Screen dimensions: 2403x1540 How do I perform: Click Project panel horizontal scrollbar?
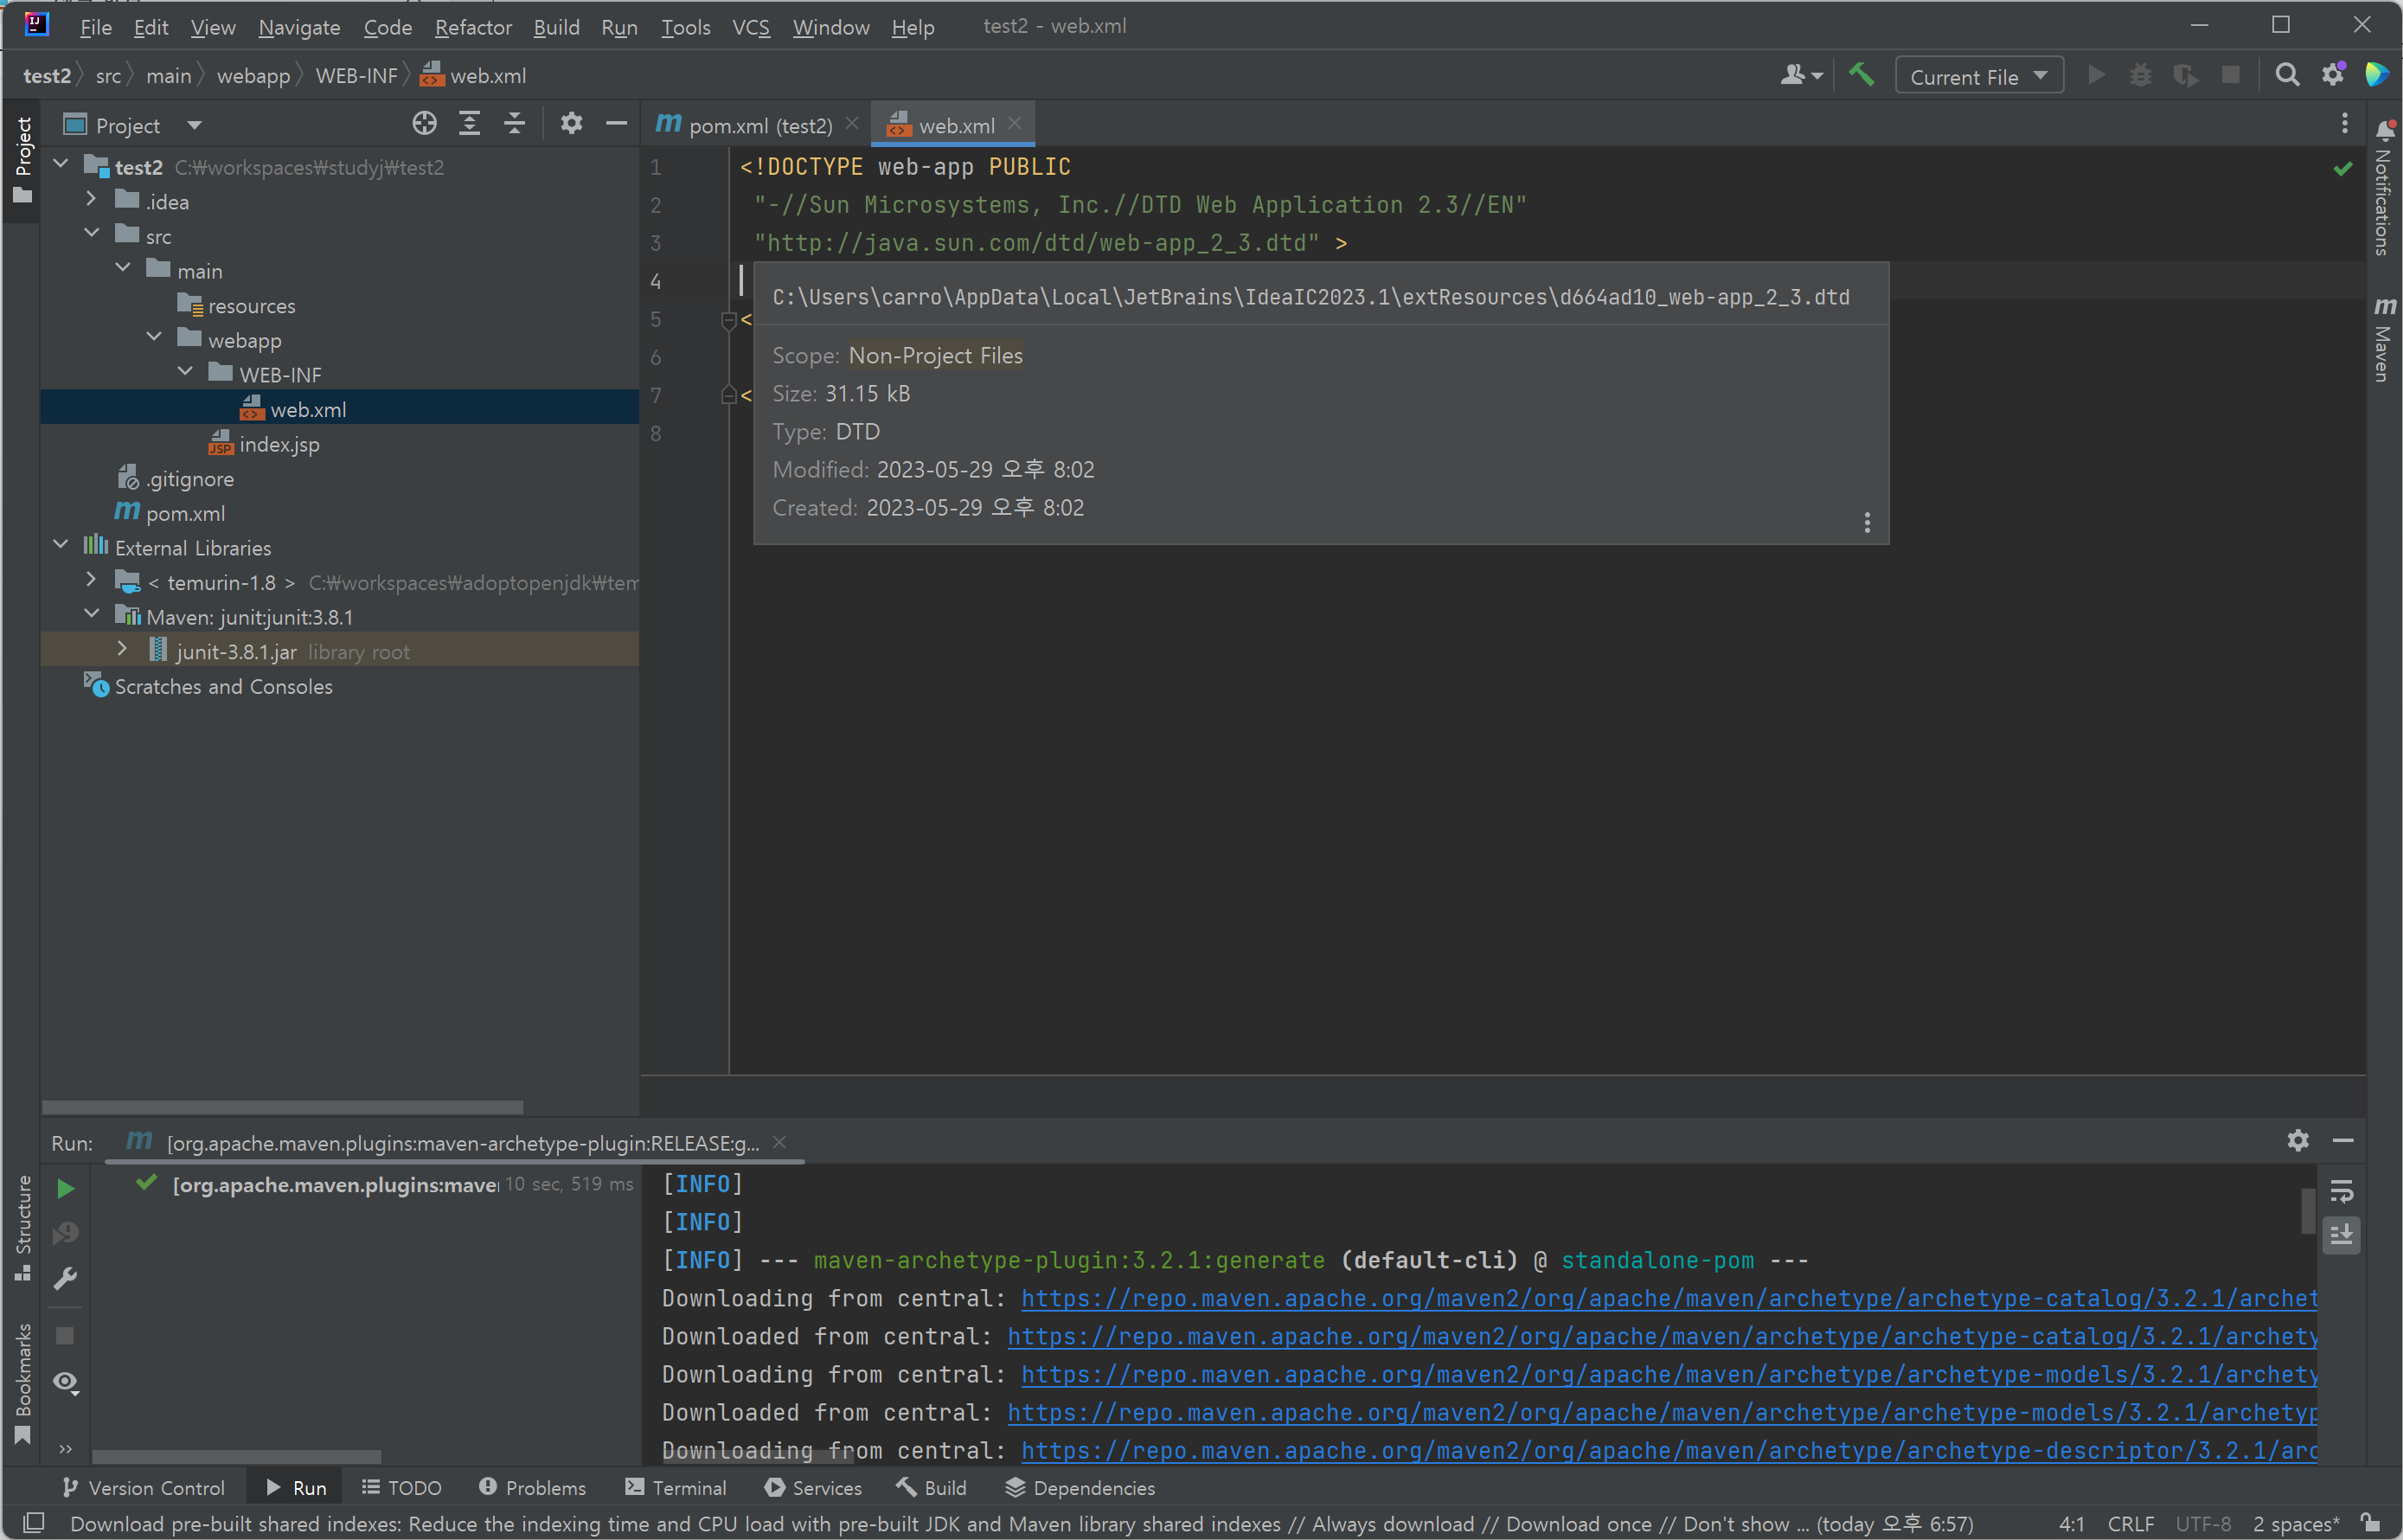coord(282,1107)
